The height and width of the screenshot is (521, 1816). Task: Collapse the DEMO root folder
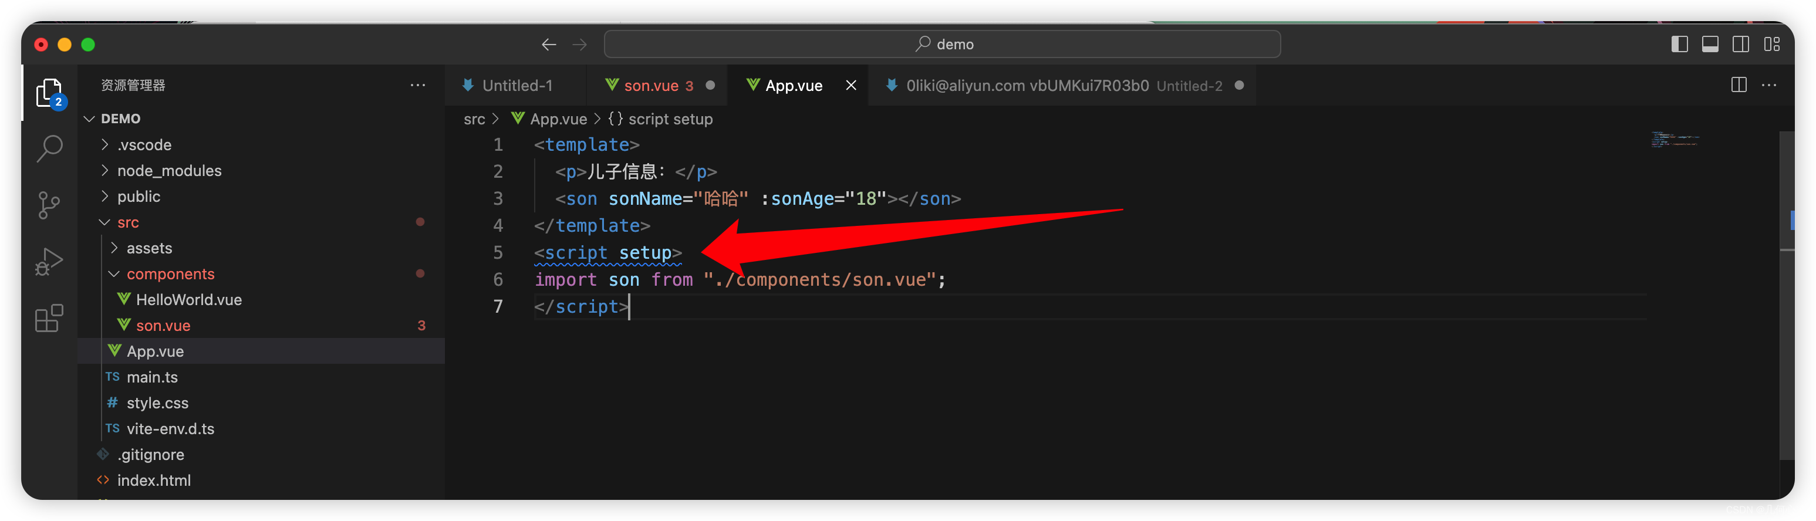pyautogui.click(x=261, y=119)
